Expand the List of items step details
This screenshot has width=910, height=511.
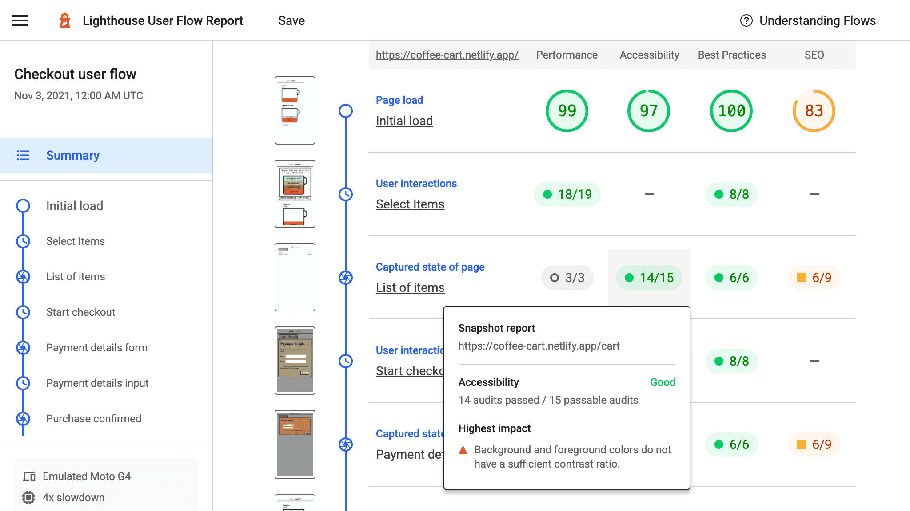[410, 287]
